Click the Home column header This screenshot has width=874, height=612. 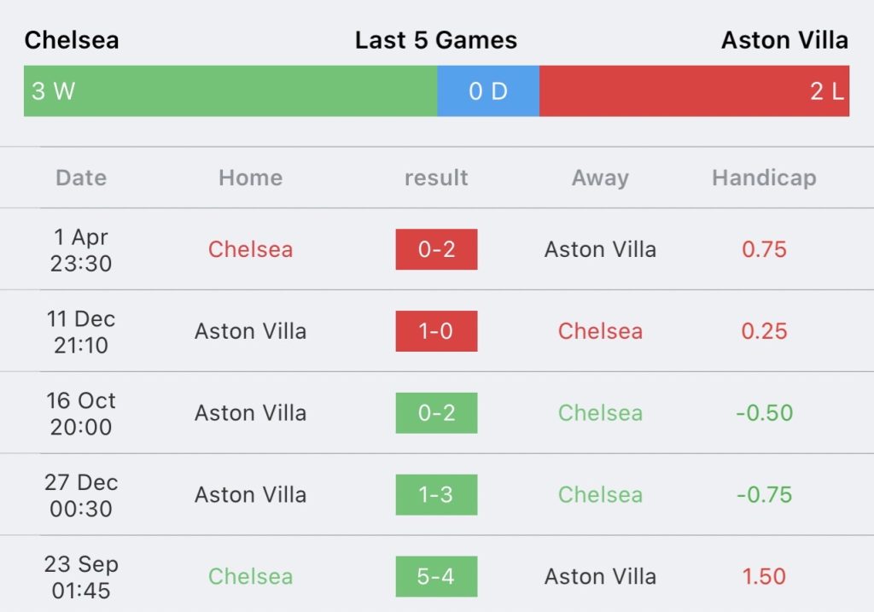(250, 178)
